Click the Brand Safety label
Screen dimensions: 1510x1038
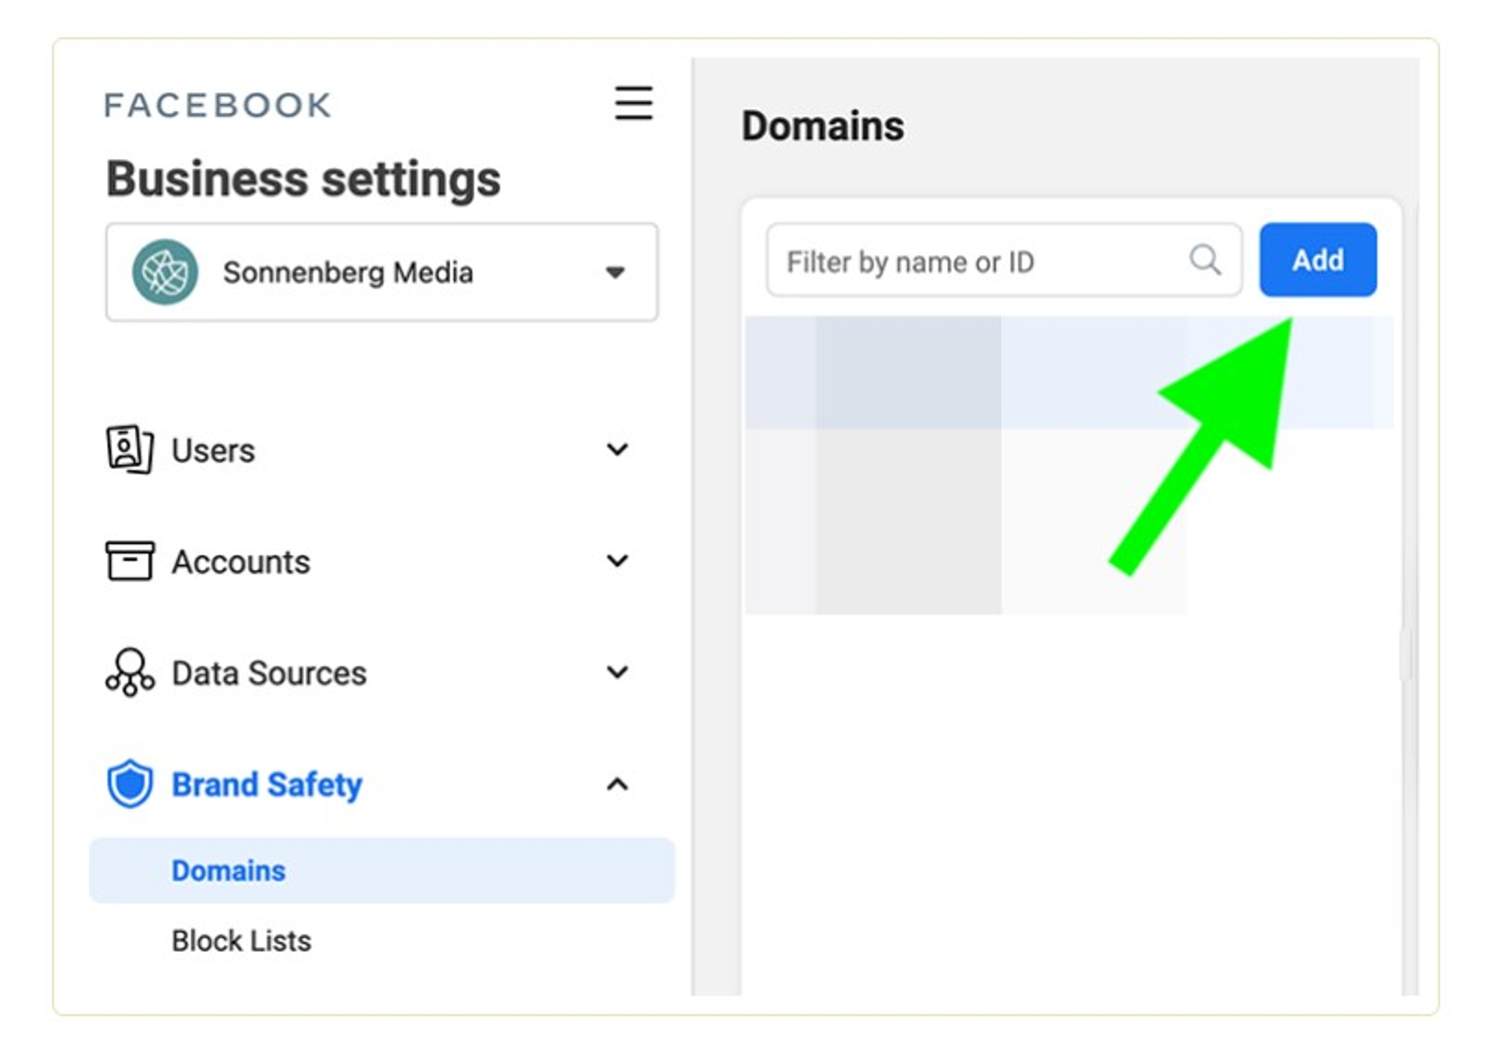coord(267,784)
